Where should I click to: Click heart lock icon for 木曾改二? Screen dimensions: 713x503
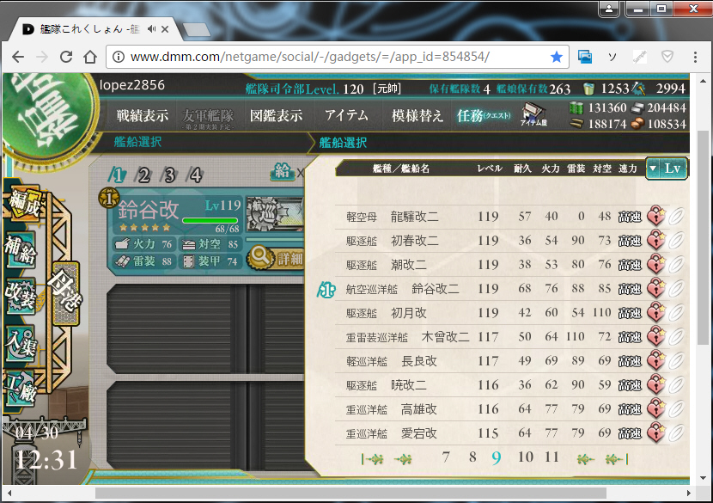(x=655, y=337)
